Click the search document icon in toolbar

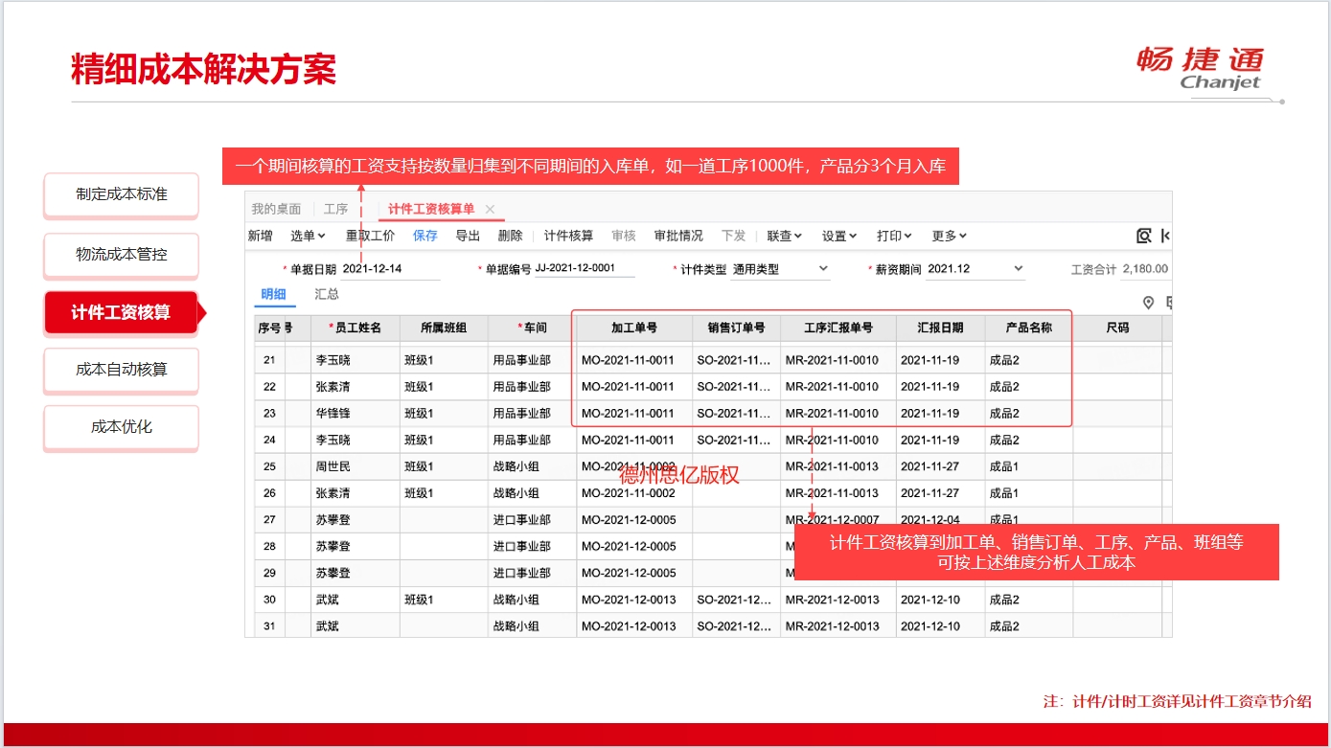point(1143,236)
